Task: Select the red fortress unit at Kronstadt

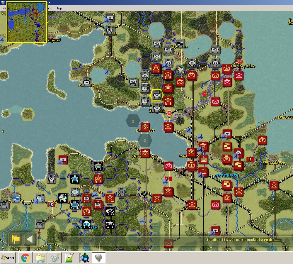Action: pyautogui.click(x=145, y=127)
